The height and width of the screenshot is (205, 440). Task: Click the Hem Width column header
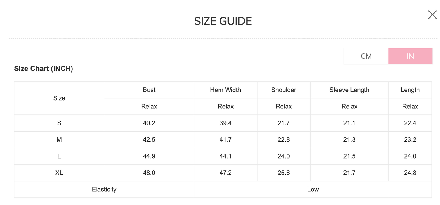225,90
